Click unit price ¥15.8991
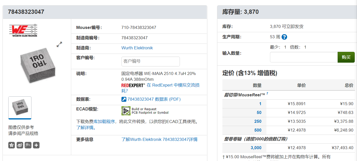 297,104
